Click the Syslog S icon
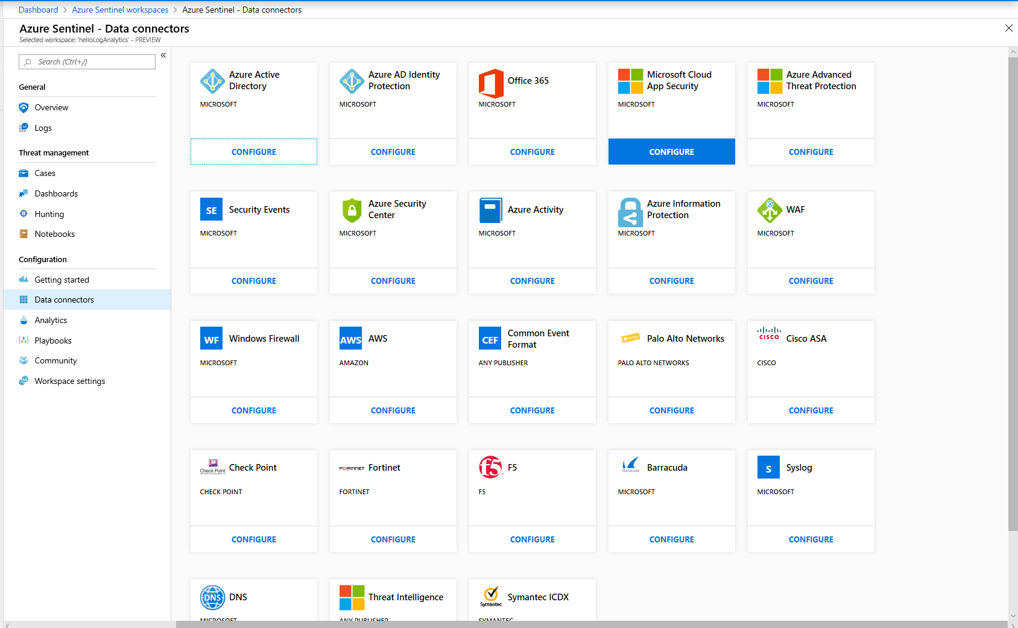Image resolution: width=1018 pixels, height=628 pixels. 769,468
